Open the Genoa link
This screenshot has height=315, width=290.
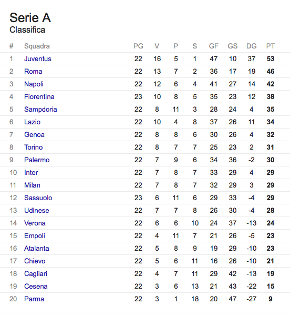[34, 135]
